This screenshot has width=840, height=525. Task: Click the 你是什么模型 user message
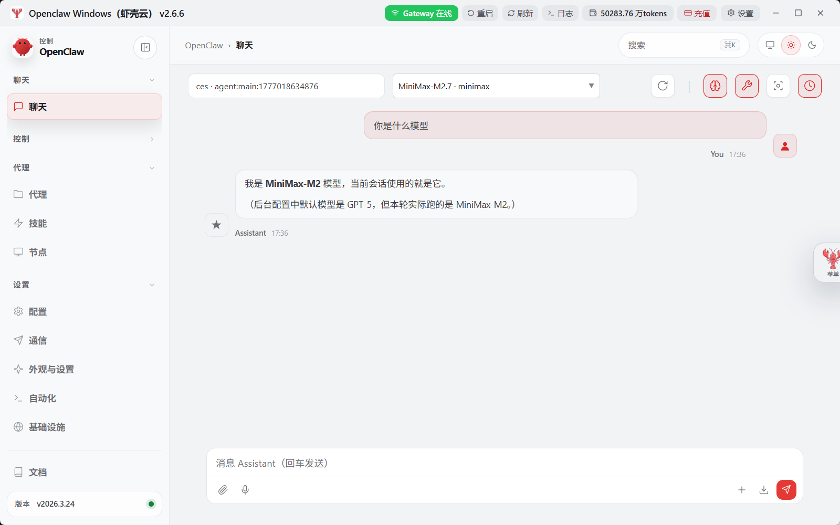pyautogui.click(x=565, y=125)
